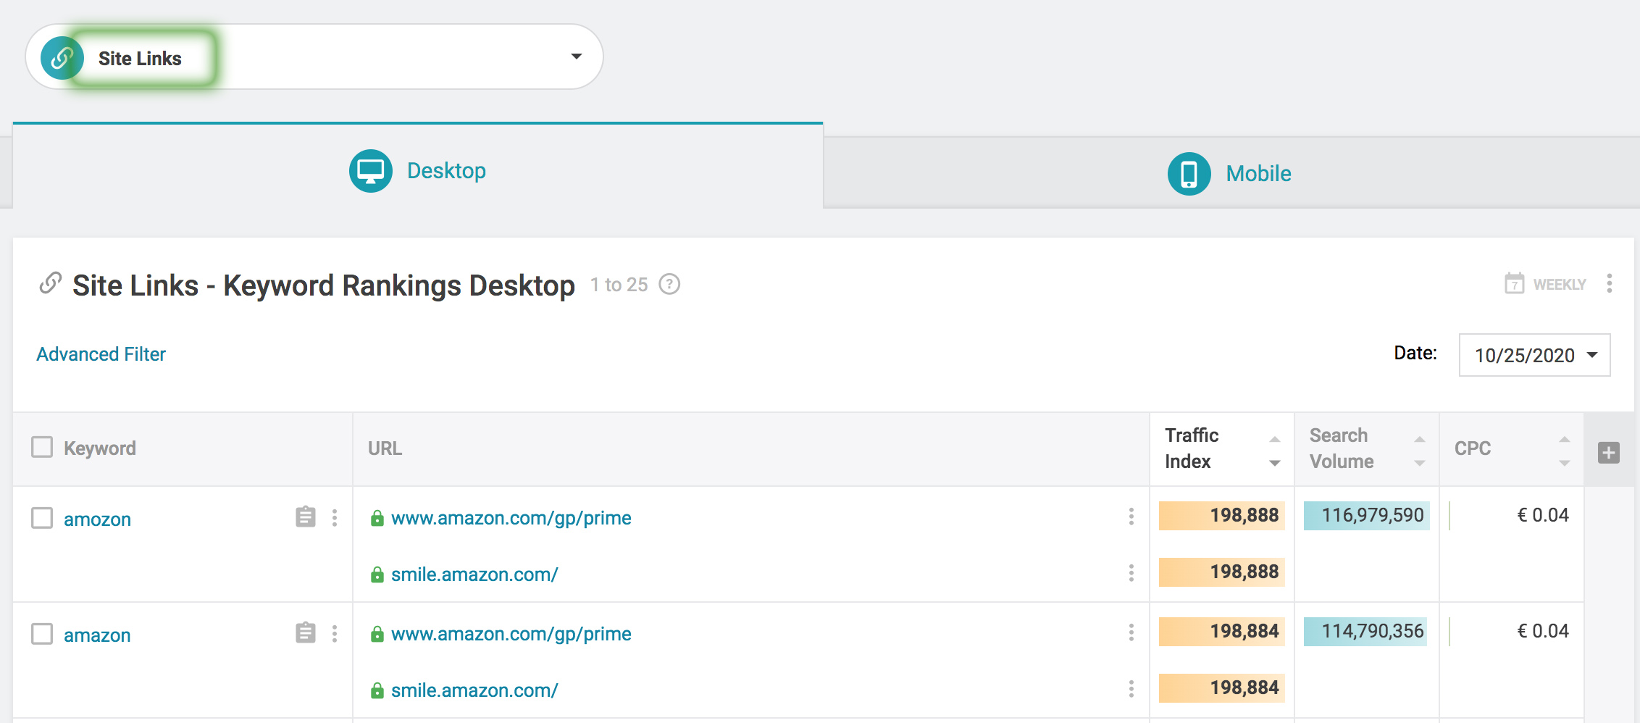This screenshot has height=723, width=1640.
Task: Open the three-dot menu next to WEEKLY
Action: [x=1610, y=283]
